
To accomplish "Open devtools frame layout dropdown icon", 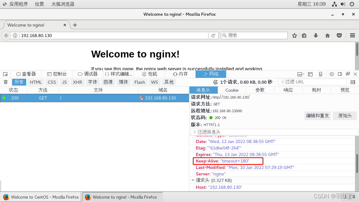I will [x=301, y=74].
